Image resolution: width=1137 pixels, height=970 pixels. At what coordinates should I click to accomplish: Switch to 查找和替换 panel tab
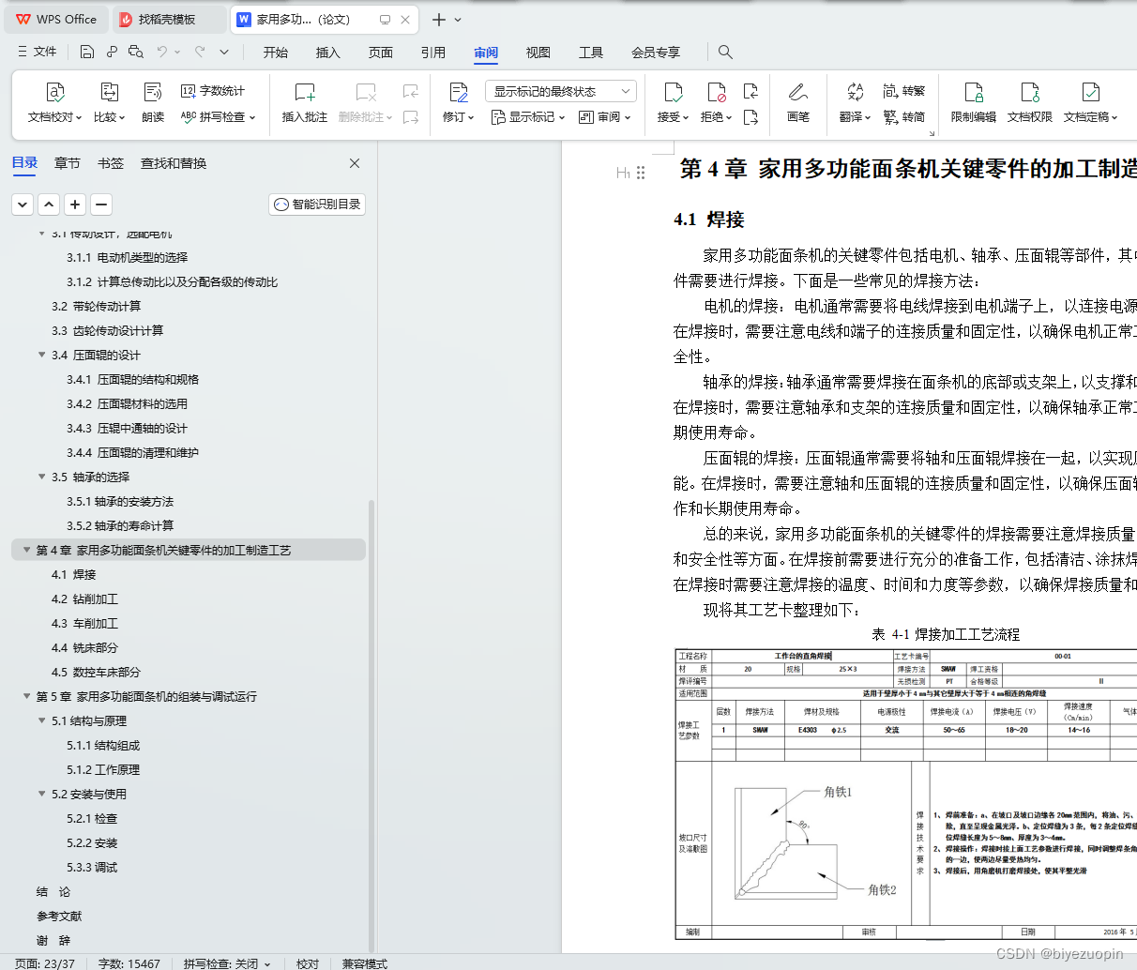pos(174,163)
